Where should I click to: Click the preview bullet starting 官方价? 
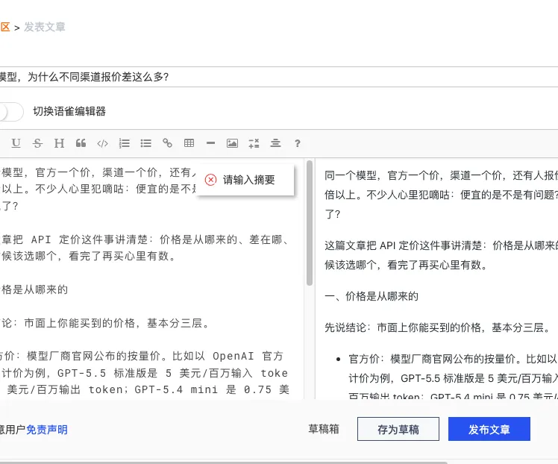[x=453, y=377]
